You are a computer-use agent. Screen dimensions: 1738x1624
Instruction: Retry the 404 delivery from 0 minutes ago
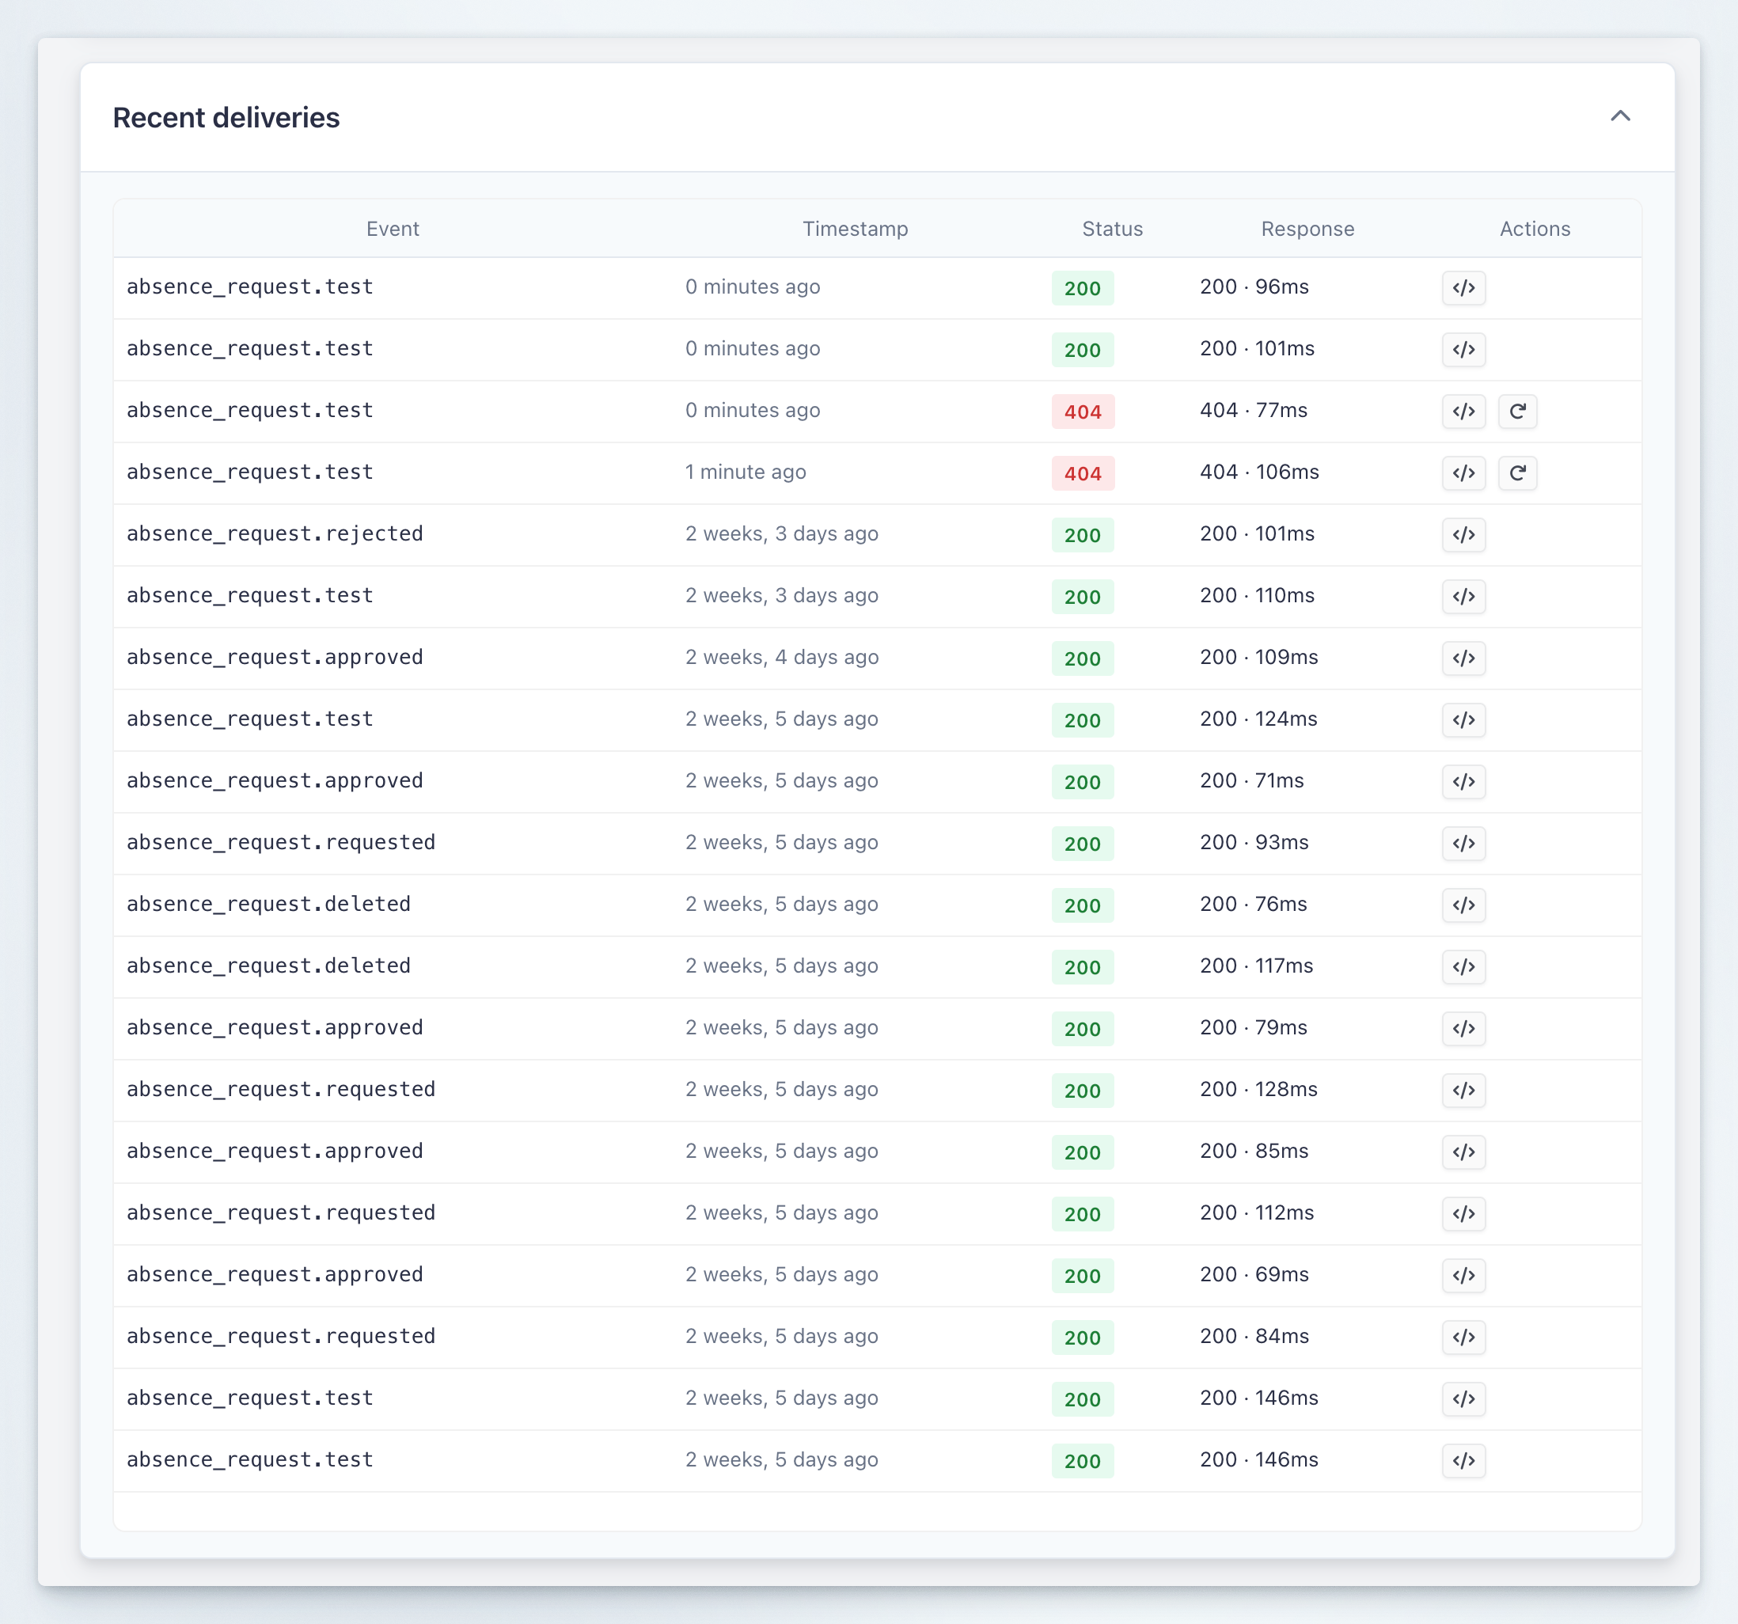(x=1518, y=411)
